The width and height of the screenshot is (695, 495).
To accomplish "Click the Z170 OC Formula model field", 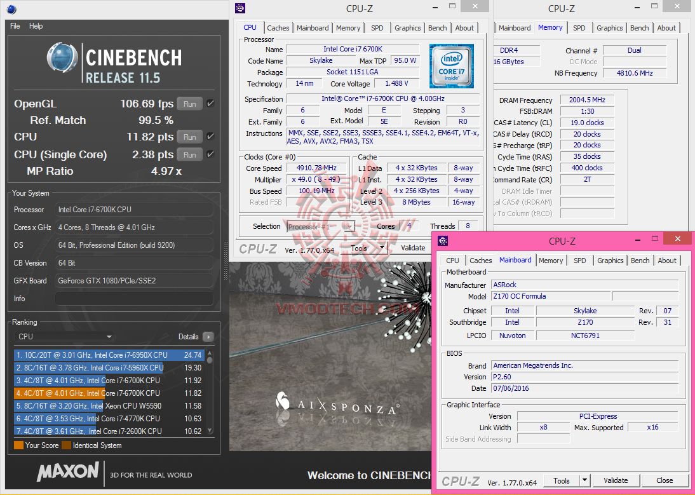I will click(x=551, y=296).
